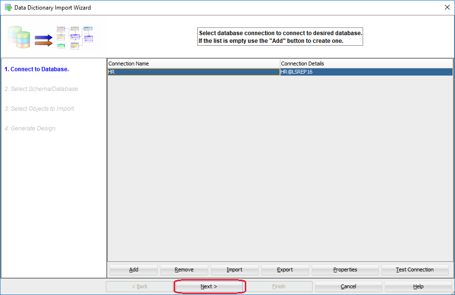This screenshot has height=295, width=455.
Task: Run Test Connection for selected database
Action: pos(415,270)
